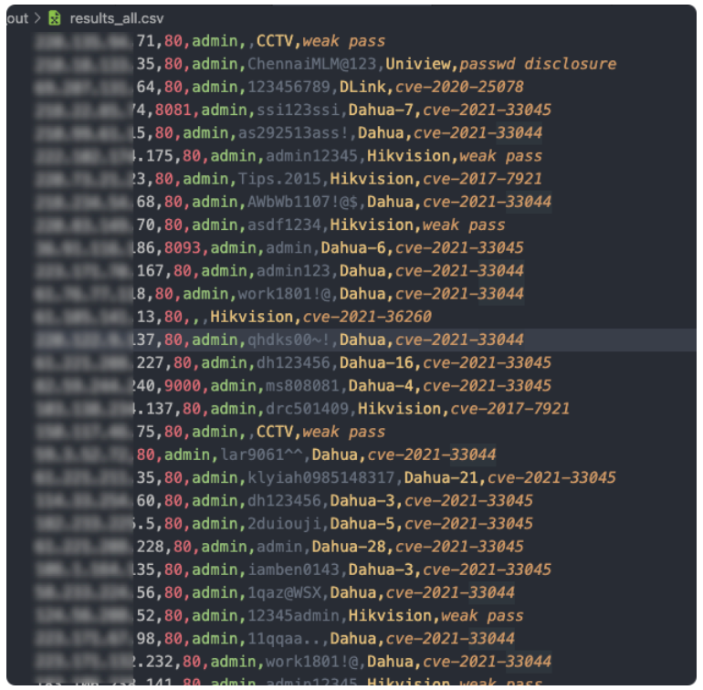This screenshot has width=703, height=690.
Task: Click the password 'Tips.2015'
Action: click(279, 179)
